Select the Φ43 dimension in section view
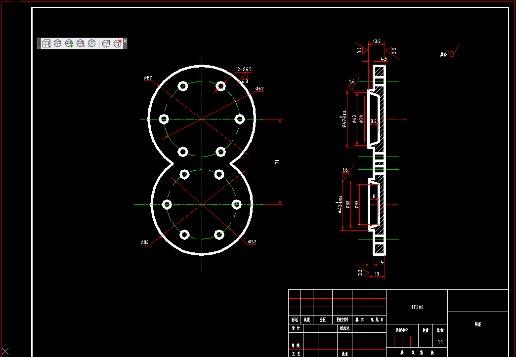This screenshot has height=357, width=516. click(x=354, y=119)
